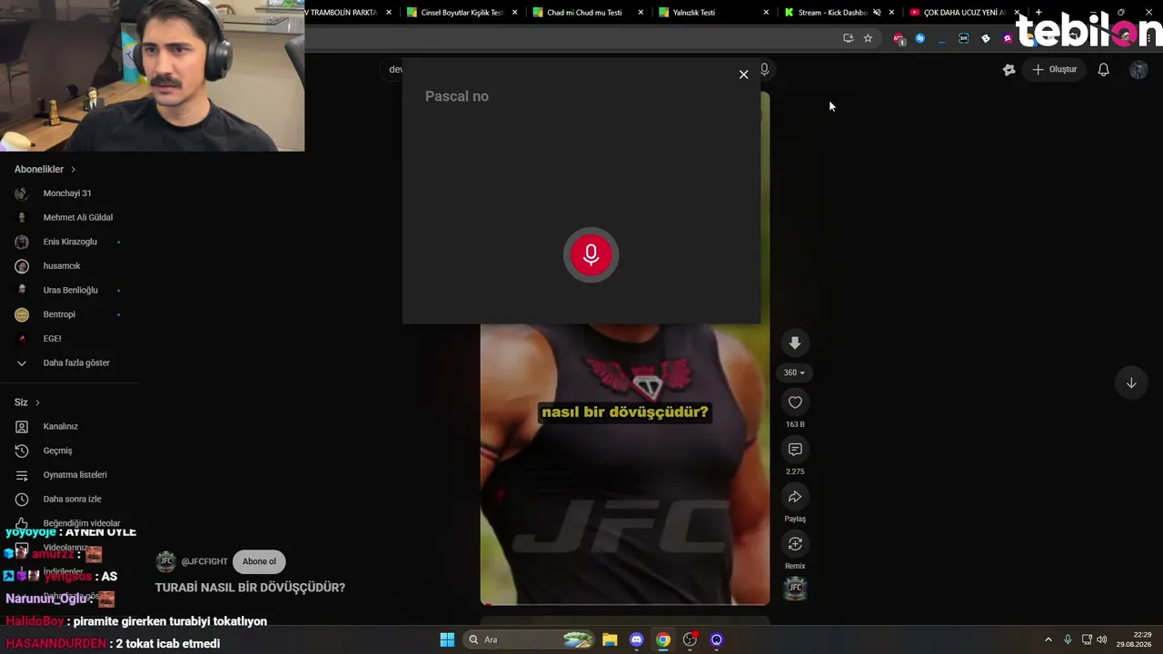Open Bentropi subscription
Viewport: 1163px width, 654px height.
(x=59, y=314)
